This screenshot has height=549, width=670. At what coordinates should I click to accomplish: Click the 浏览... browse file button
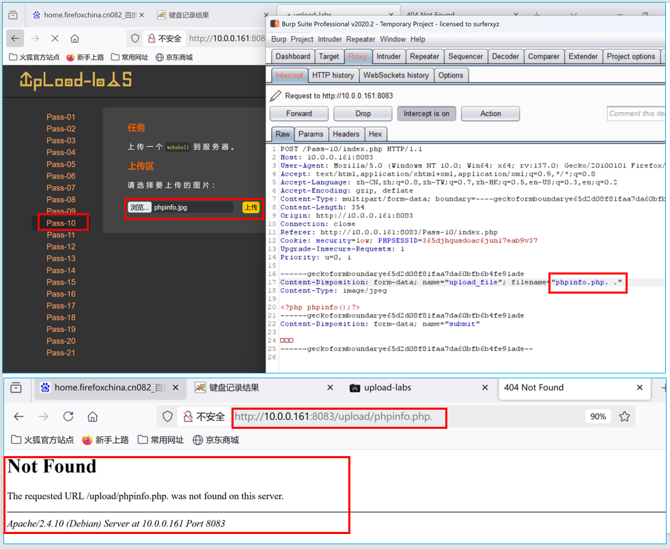click(x=139, y=207)
